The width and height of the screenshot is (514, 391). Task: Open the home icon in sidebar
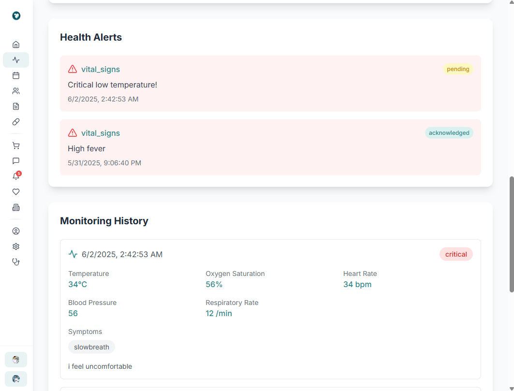click(16, 44)
